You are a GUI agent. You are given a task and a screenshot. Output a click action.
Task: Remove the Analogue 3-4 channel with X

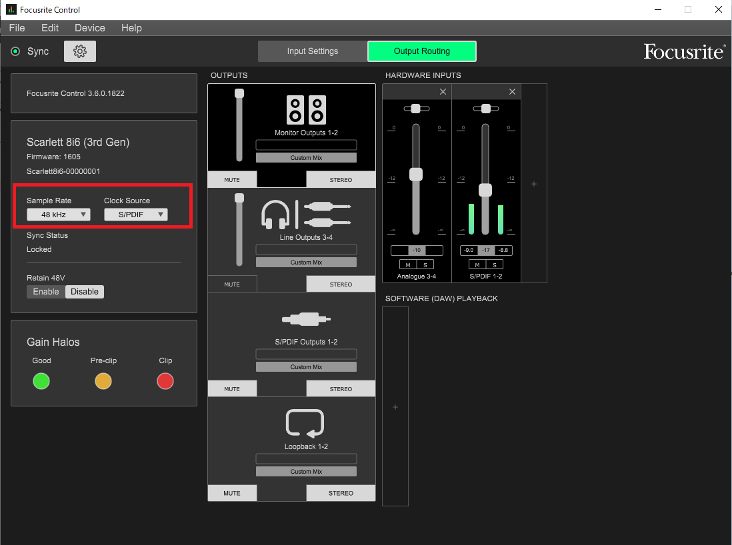(443, 92)
